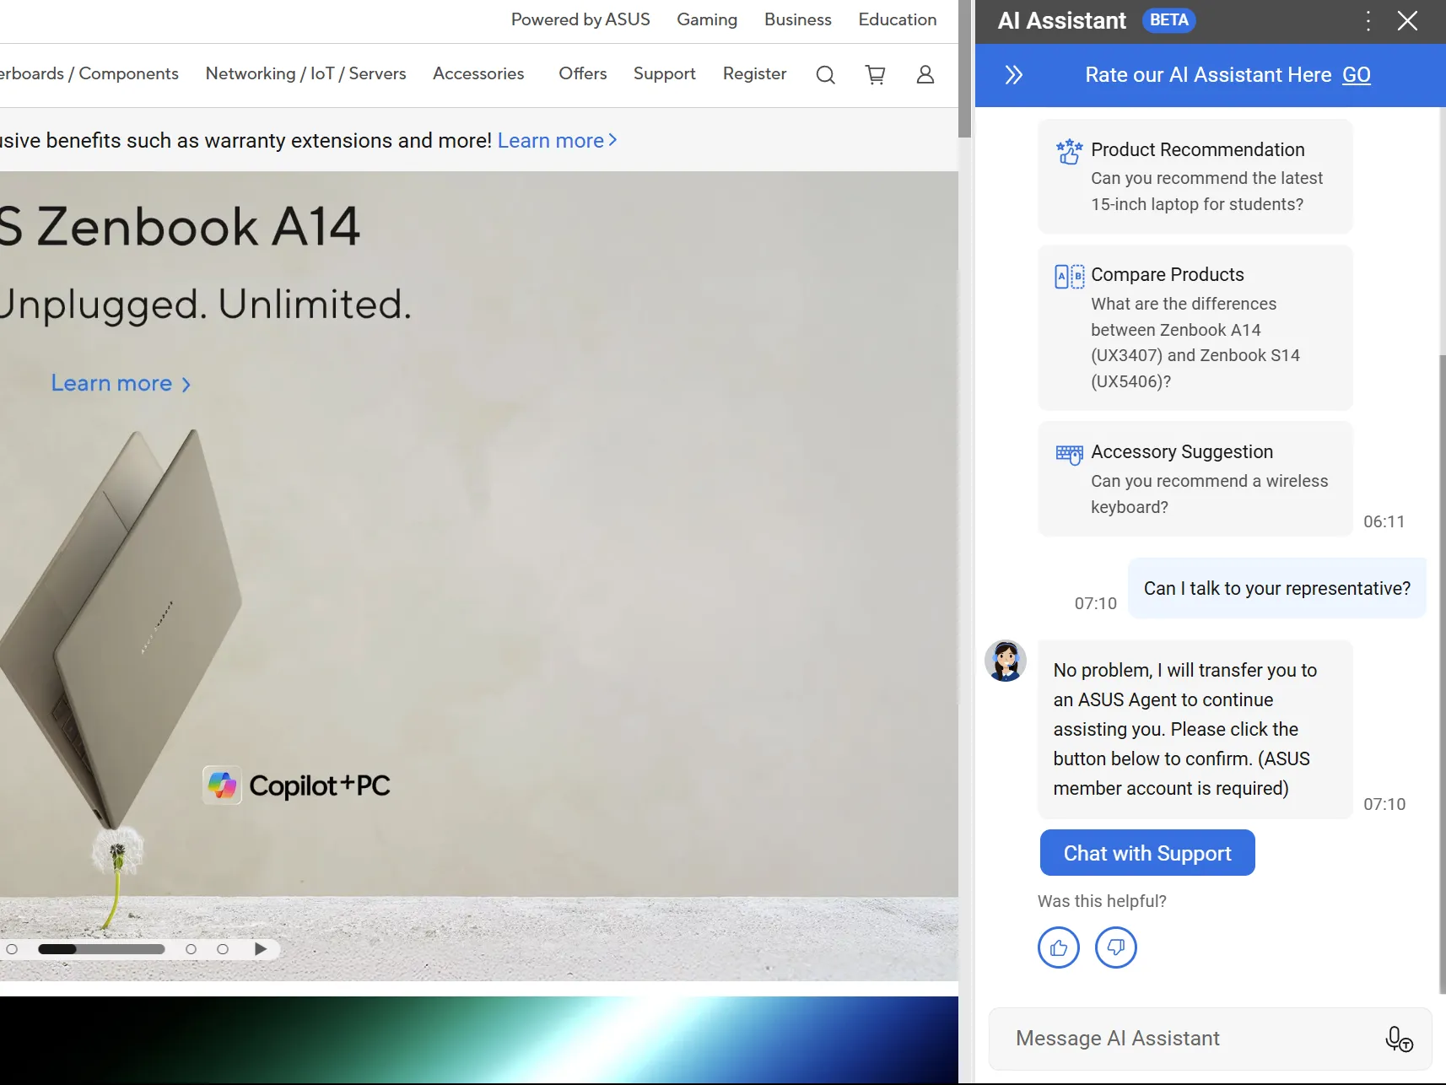Open the search icon in the navigation bar
Image resolution: width=1446 pixels, height=1085 pixels.
pyautogui.click(x=825, y=74)
